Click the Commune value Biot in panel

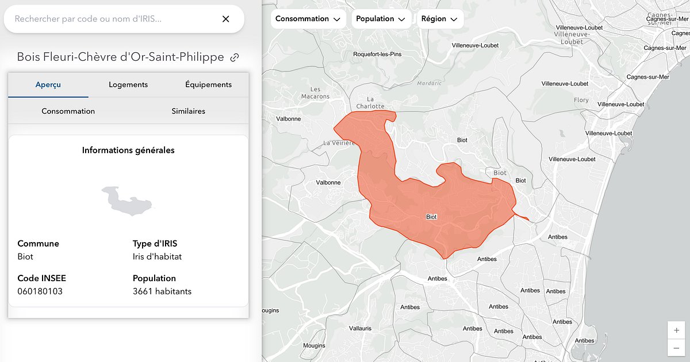click(x=25, y=256)
